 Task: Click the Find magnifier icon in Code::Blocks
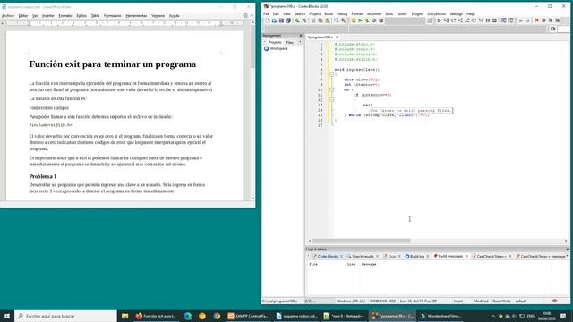pyautogui.click(x=337, y=21)
